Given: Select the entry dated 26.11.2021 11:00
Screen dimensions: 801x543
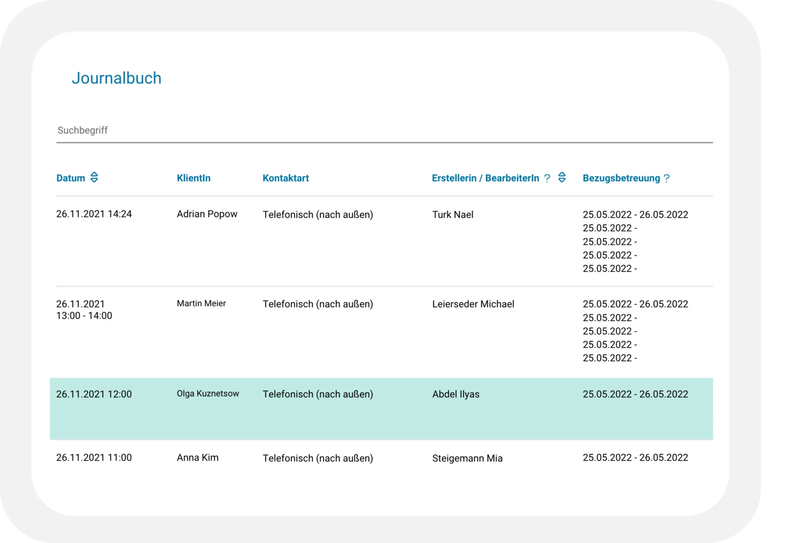Looking at the screenshot, I should [94, 458].
